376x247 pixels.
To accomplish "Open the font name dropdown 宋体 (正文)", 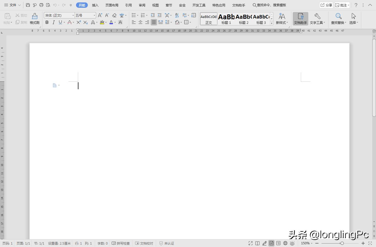I will point(59,16).
